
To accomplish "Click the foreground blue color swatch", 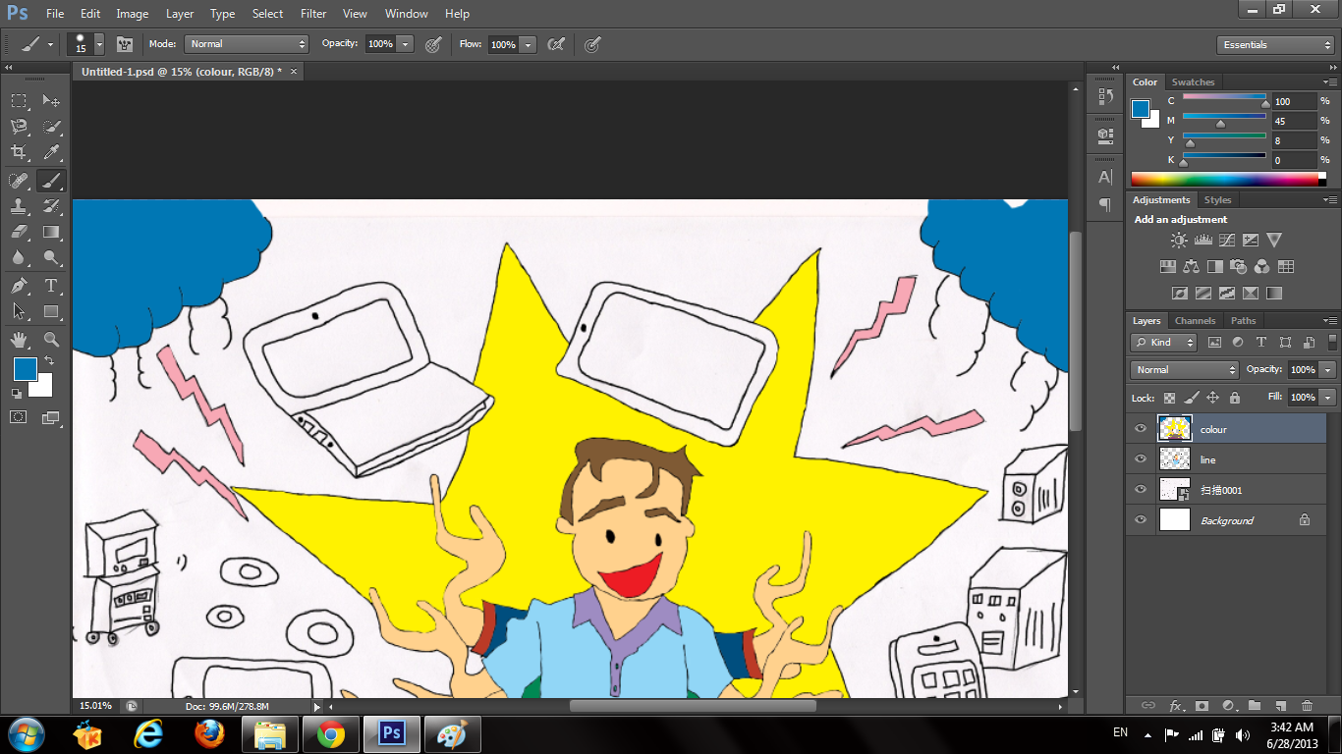I will point(25,369).
